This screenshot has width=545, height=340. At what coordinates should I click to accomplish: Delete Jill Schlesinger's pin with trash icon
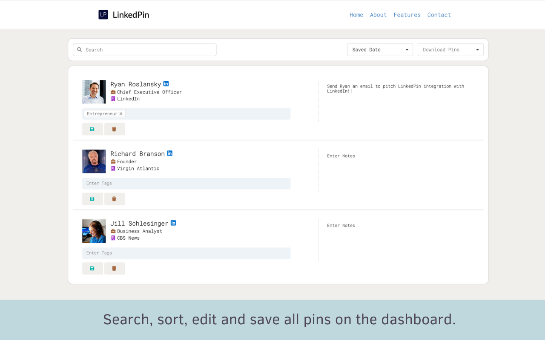(x=115, y=269)
